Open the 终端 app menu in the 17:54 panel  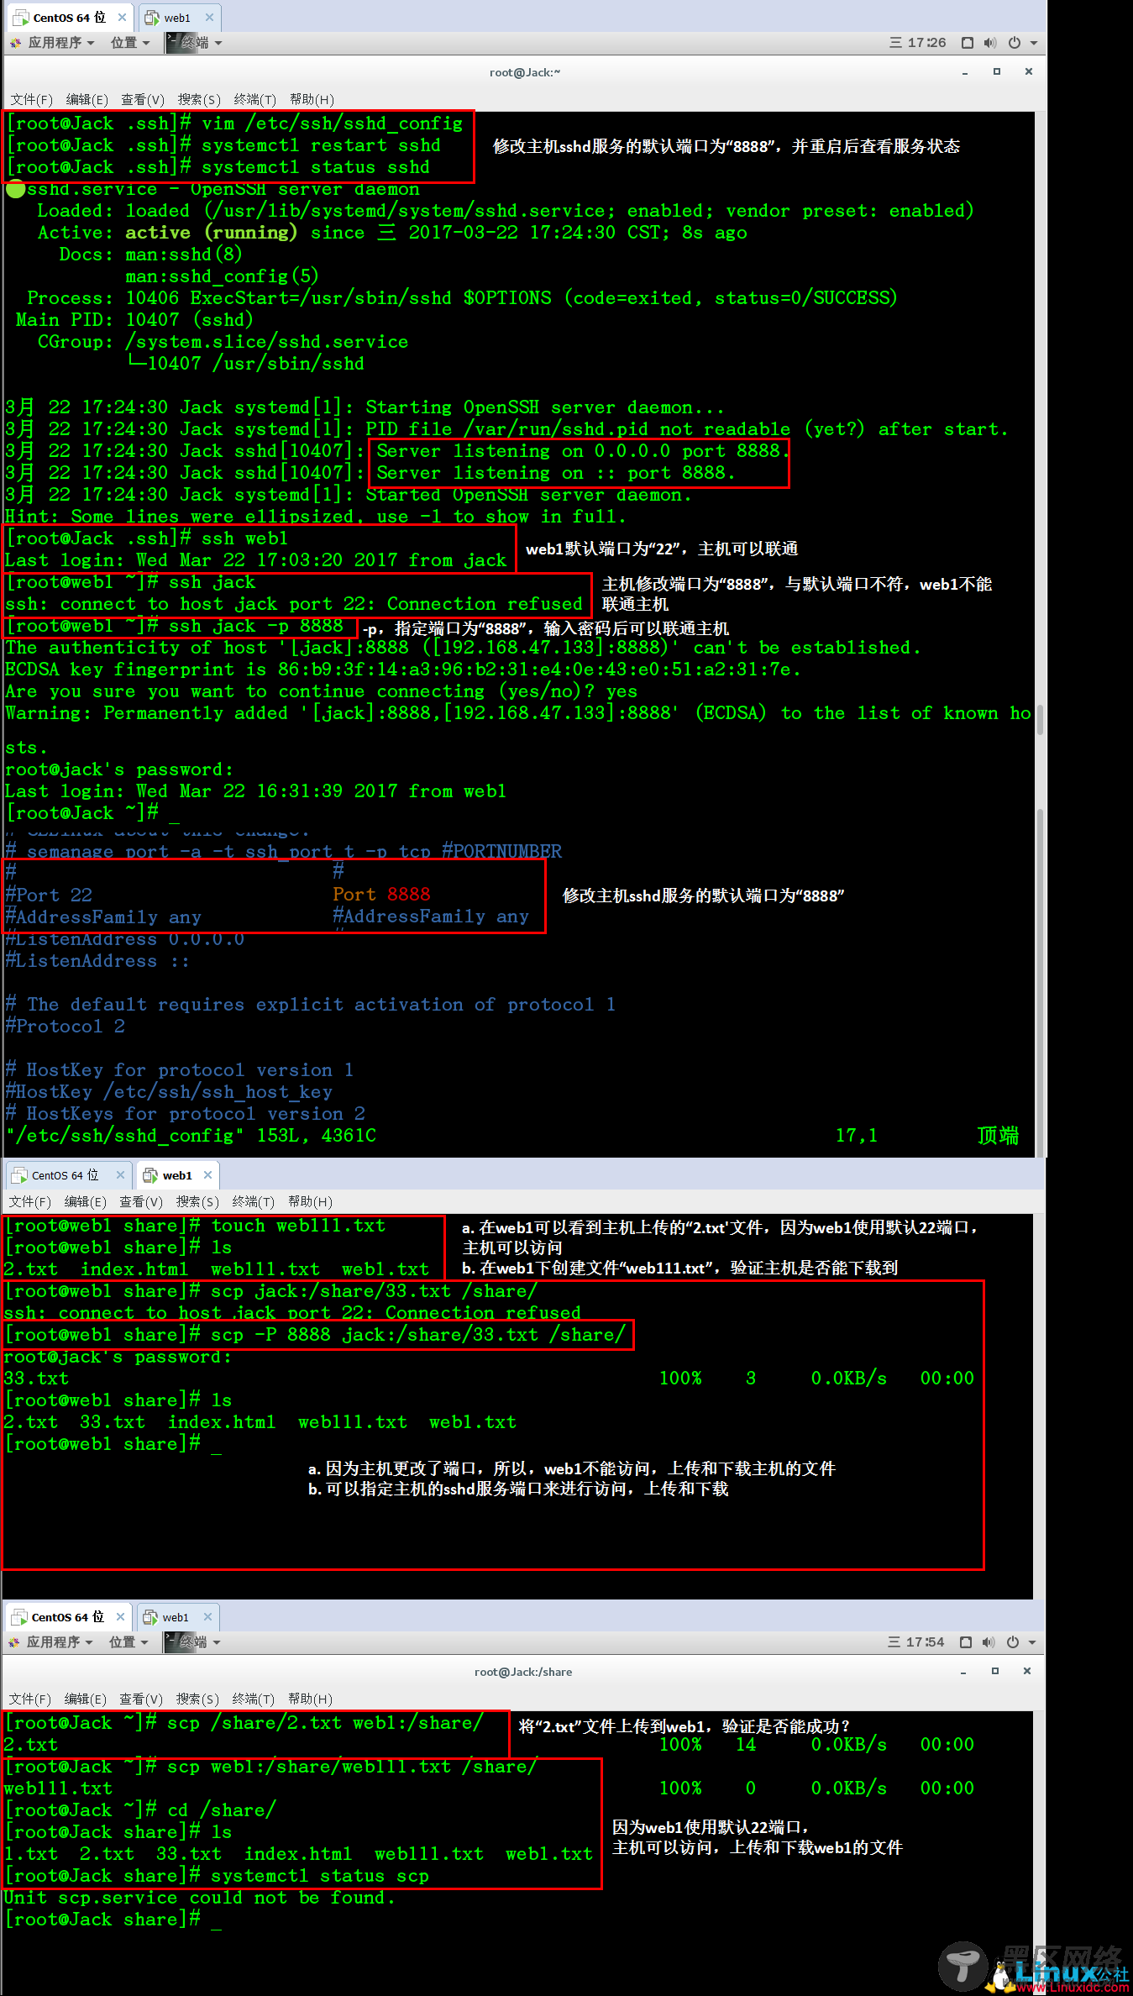200,1642
